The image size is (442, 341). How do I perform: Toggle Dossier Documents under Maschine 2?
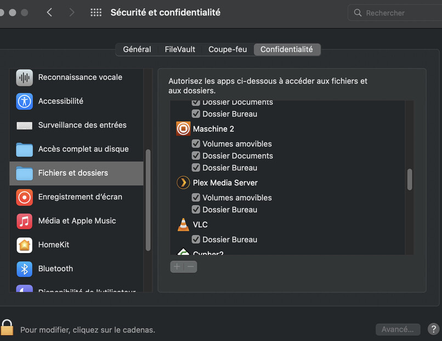[x=196, y=156]
